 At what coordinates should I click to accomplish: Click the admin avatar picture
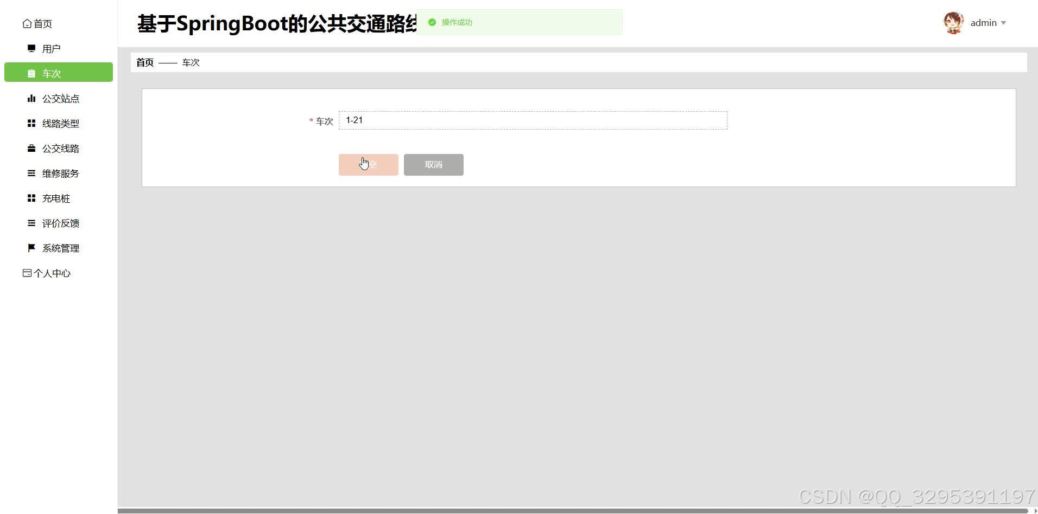click(954, 23)
